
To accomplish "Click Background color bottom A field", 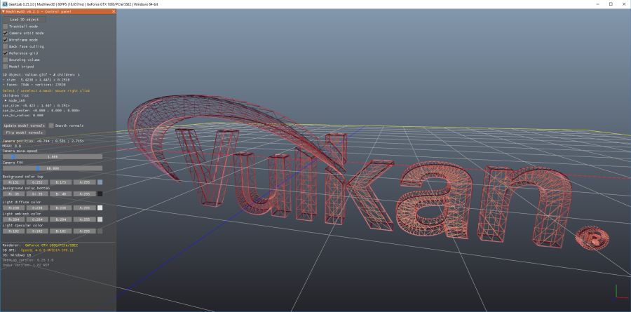I will click(x=85, y=194).
